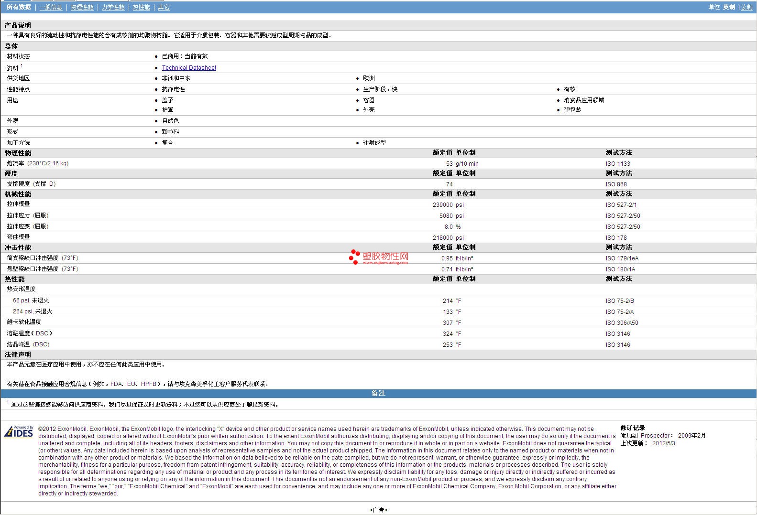The image size is (757, 515).
Task: Select 拉伸应变 (屈服) row label
Action: click(28, 226)
